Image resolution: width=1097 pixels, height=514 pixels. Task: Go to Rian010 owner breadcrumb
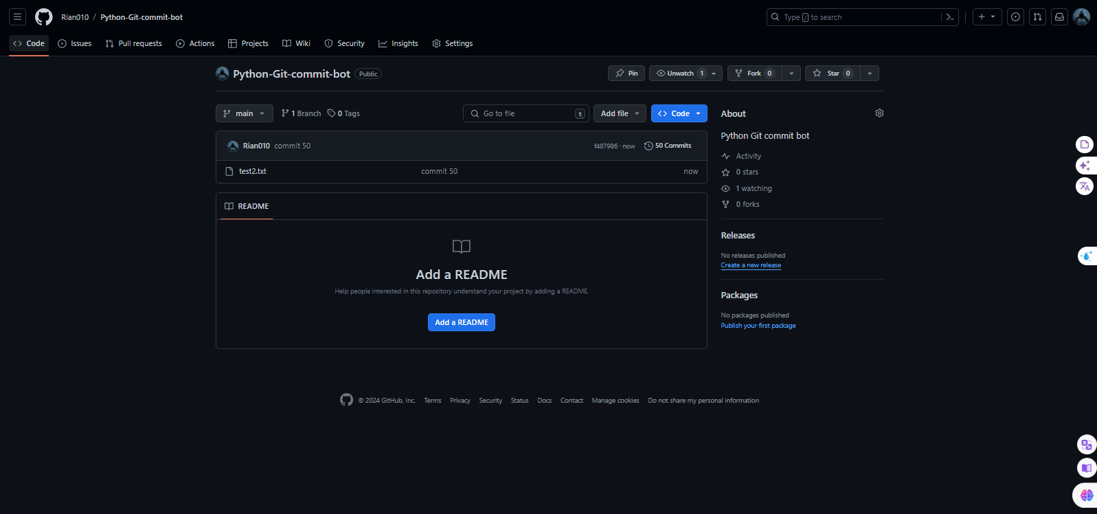[x=75, y=17]
